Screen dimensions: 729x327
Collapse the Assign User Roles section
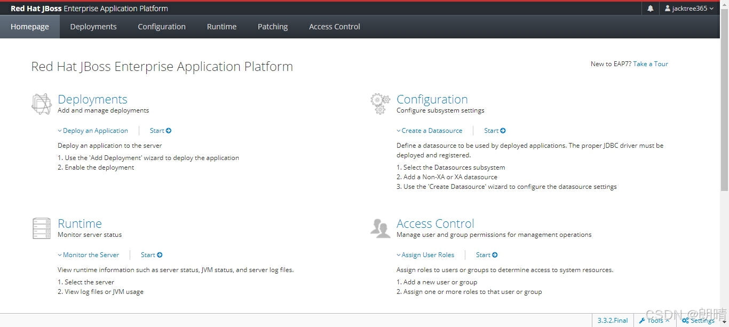(x=425, y=255)
